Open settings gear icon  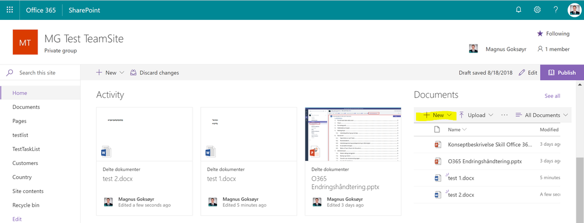coord(537,10)
